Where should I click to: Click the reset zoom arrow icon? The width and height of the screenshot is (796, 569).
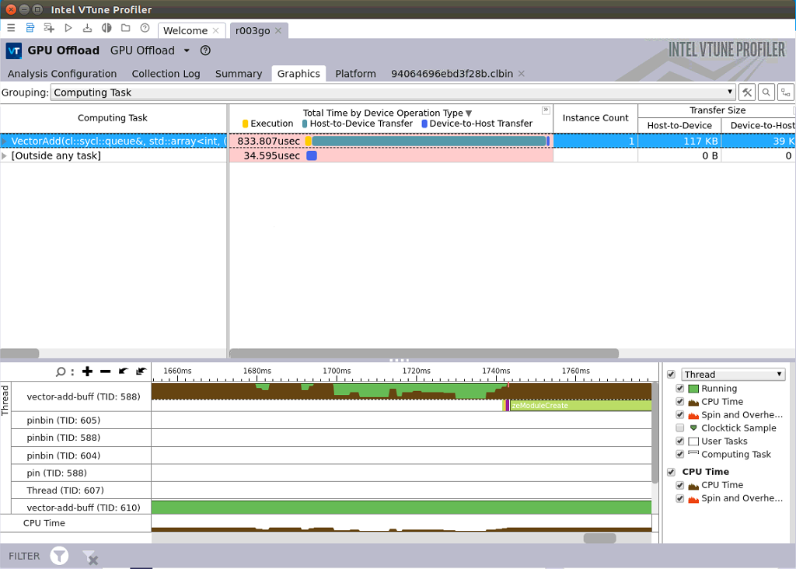click(x=141, y=372)
